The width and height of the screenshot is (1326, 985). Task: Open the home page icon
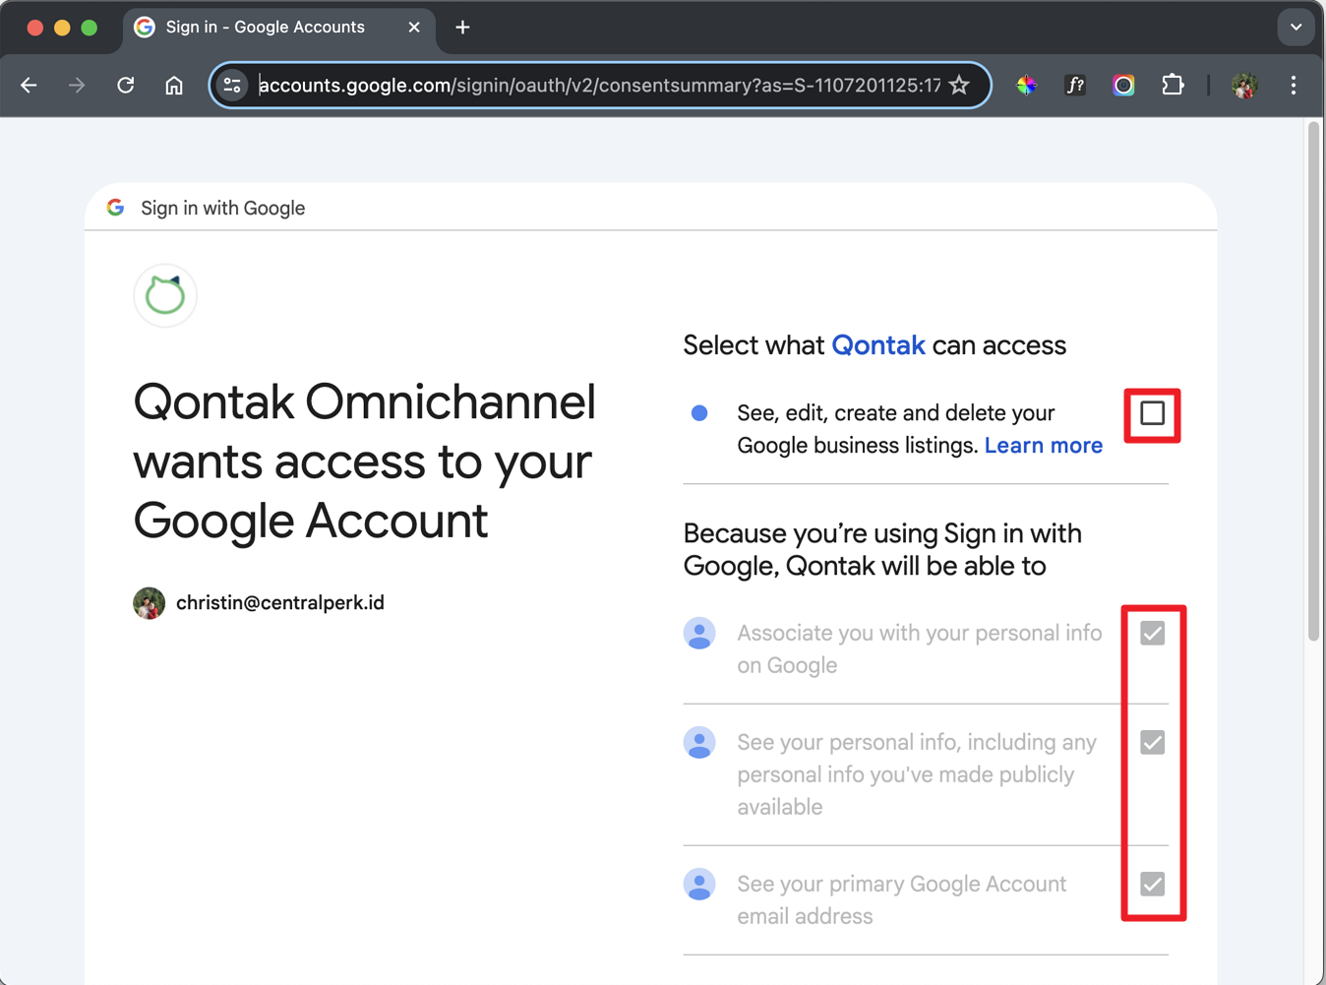(174, 86)
